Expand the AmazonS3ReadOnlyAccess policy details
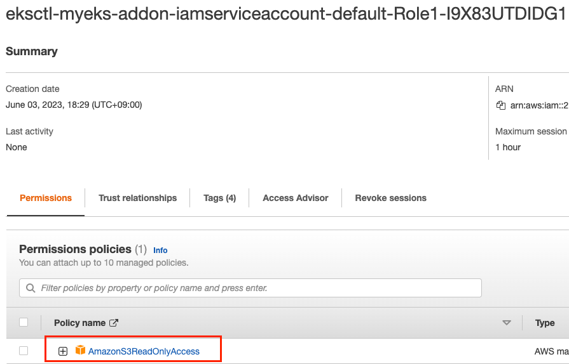This screenshot has width=569, height=364. coord(63,351)
